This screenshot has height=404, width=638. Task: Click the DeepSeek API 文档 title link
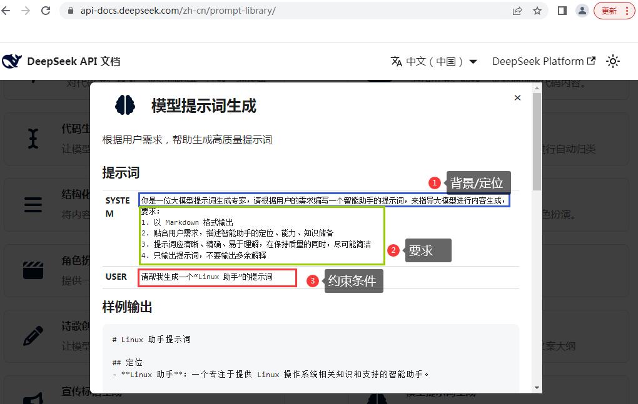pyautogui.click(x=74, y=61)
